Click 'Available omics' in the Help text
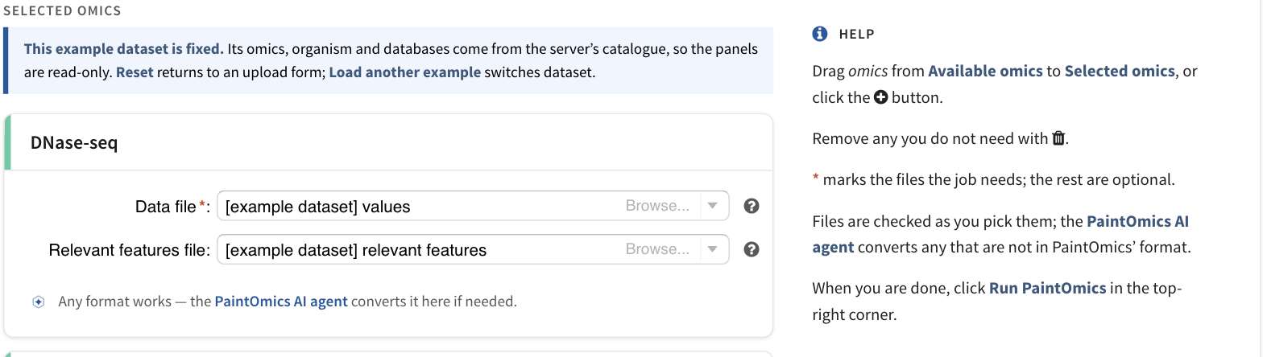The height and width of the screenshot is (357, 1263). (985, 71)
